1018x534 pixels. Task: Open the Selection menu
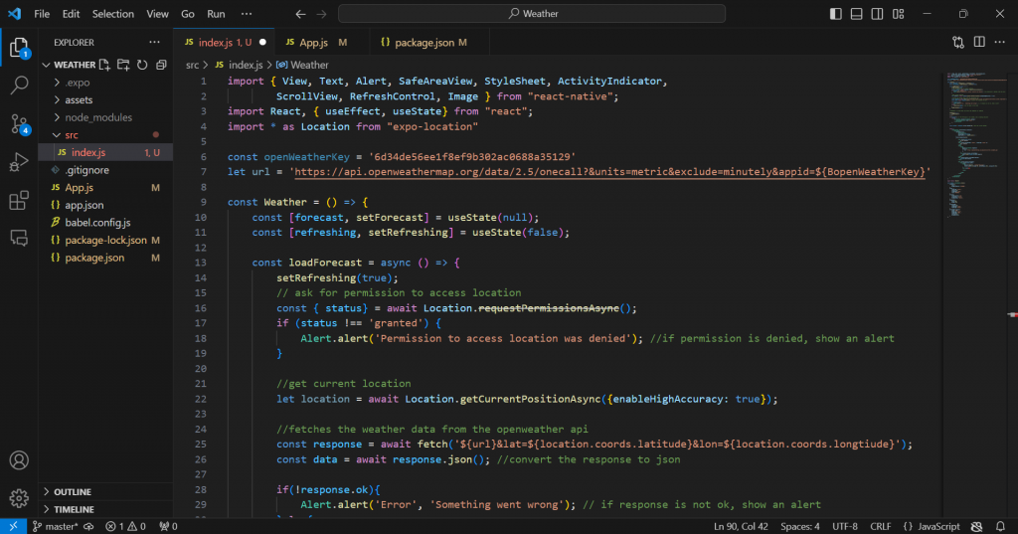tap(113, 14)
